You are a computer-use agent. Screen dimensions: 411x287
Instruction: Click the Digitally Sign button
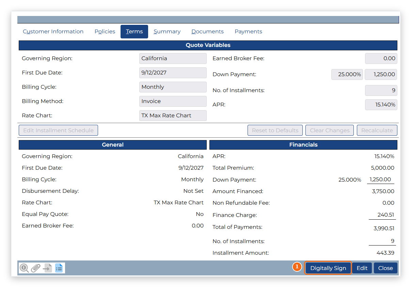328,268
